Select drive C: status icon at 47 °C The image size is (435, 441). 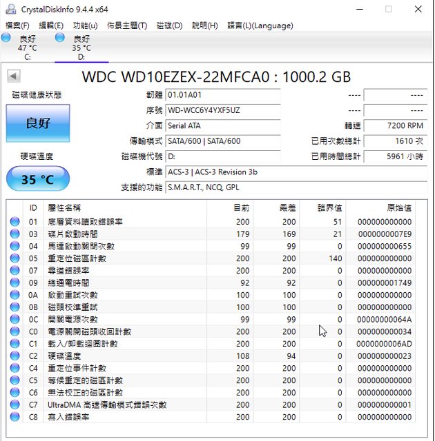point(6,39)
